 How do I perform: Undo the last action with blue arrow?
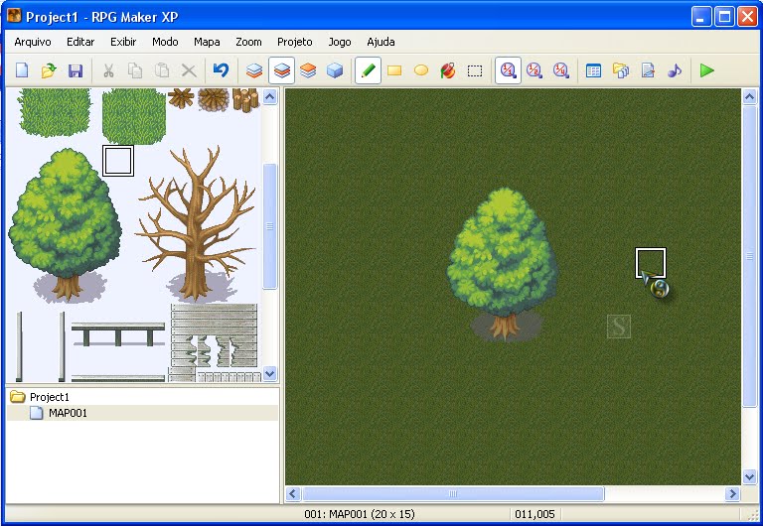[x=221, y=70]
